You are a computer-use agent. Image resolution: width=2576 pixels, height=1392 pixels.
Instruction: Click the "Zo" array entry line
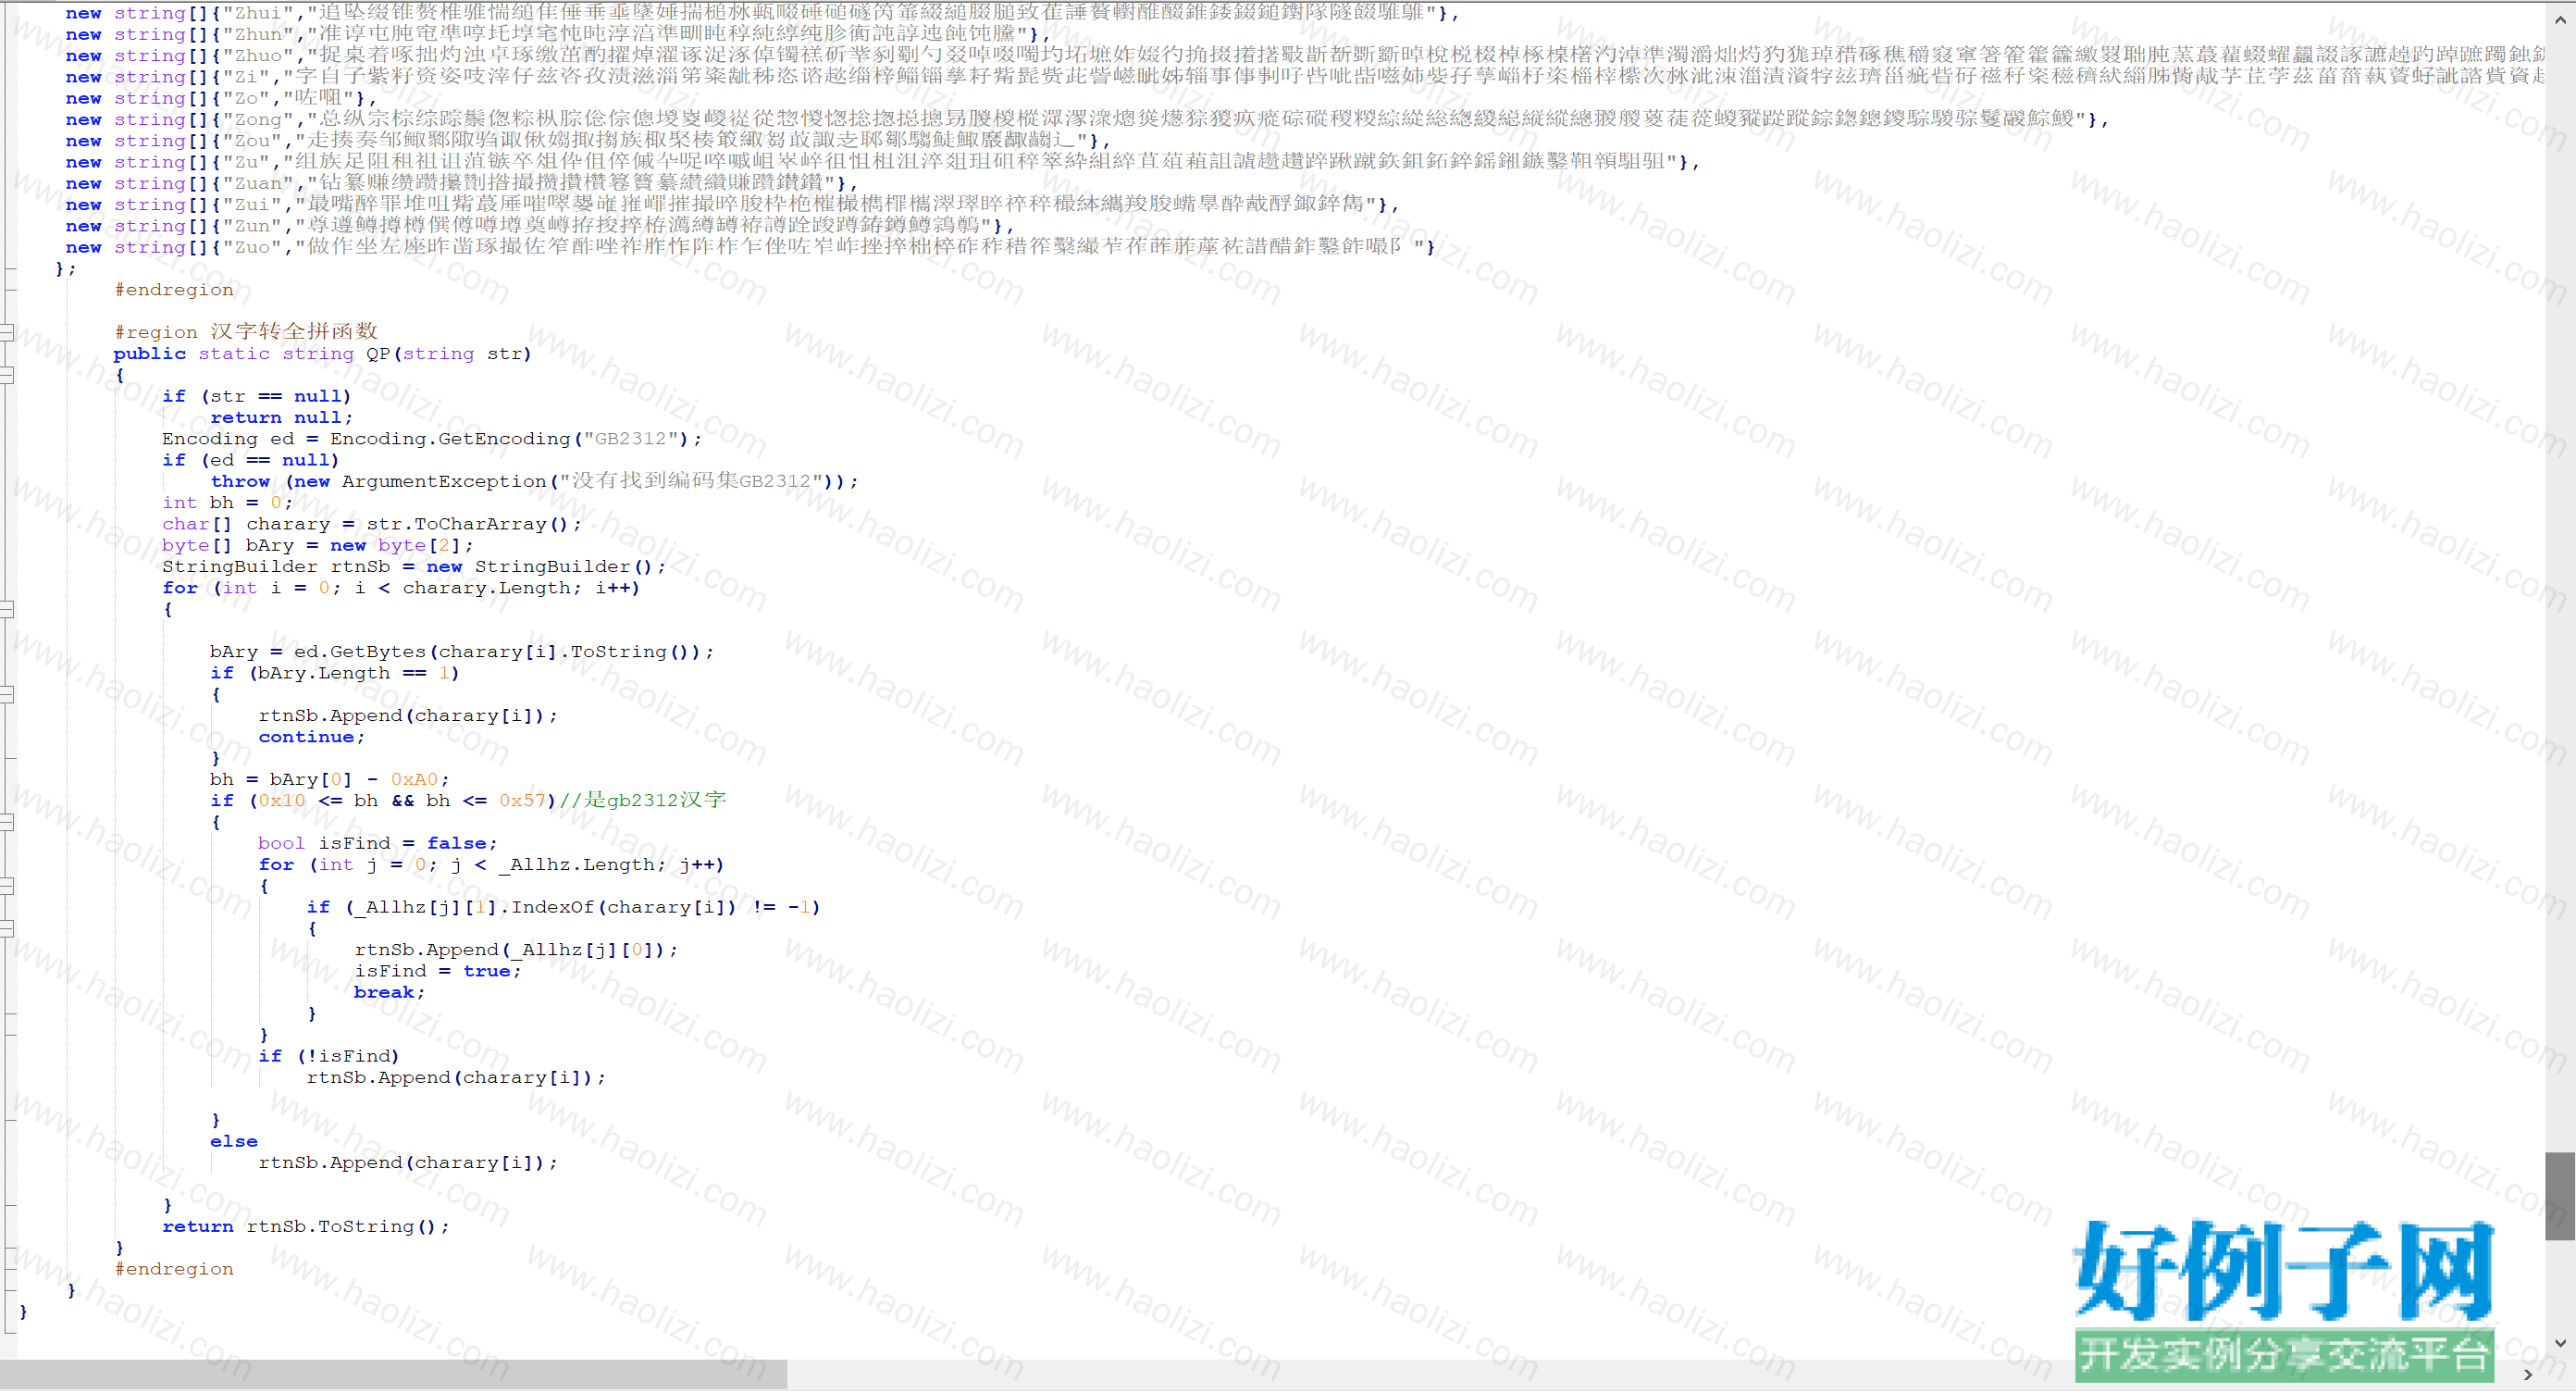click(221, 98)
